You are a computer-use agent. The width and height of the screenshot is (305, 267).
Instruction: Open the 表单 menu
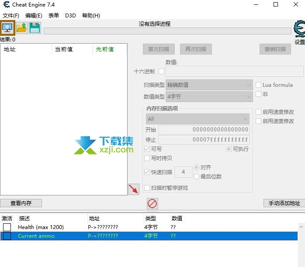pyautogui.click(x=53, y=16)
